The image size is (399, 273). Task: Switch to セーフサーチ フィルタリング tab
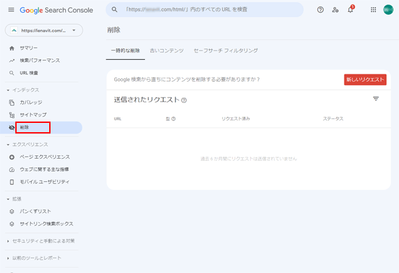(225, 50)
